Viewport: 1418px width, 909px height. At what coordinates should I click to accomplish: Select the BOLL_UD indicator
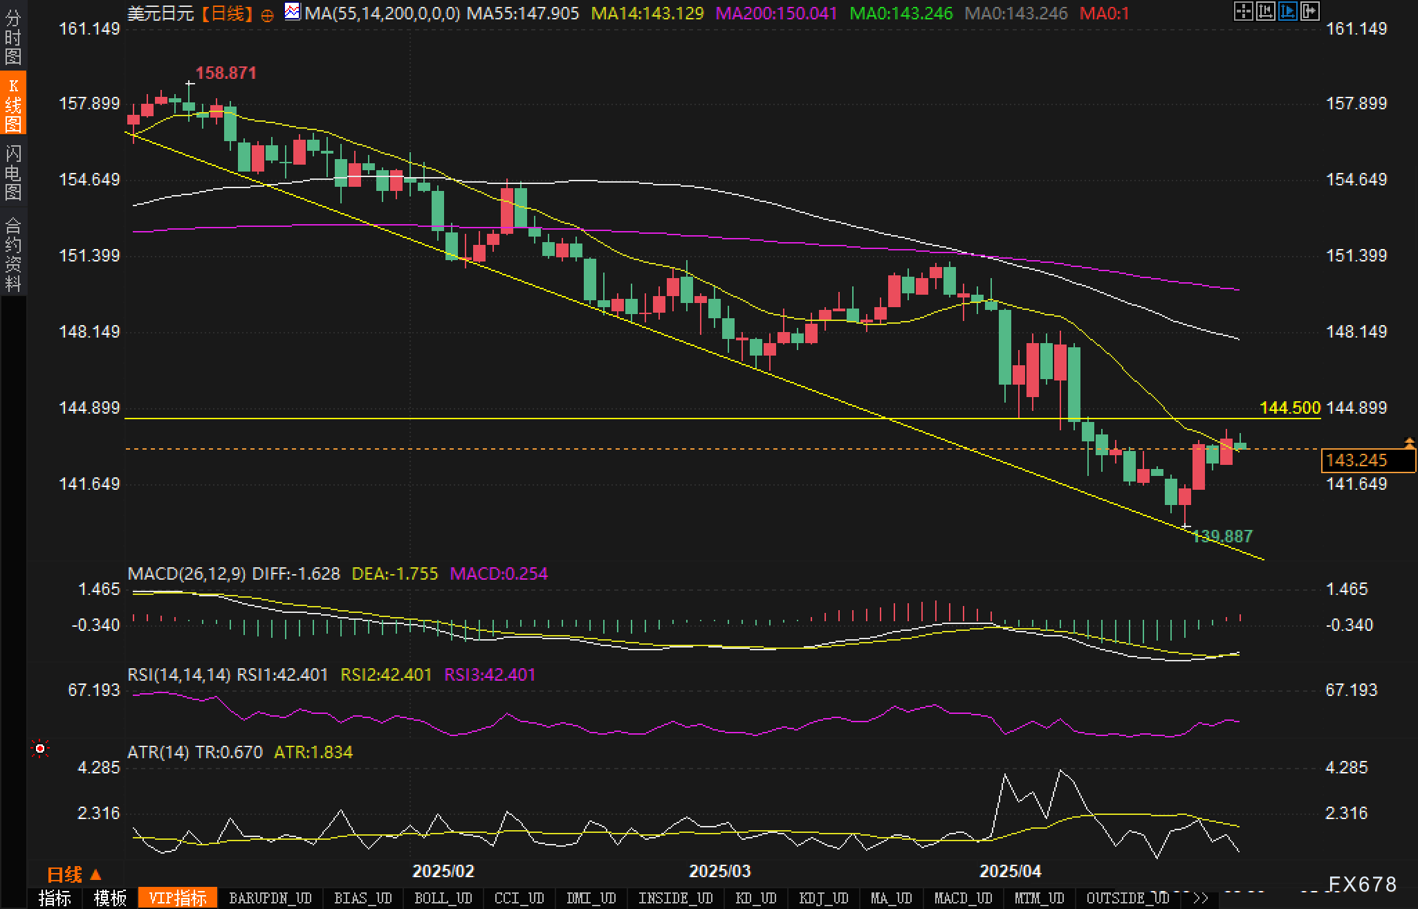pyautogui.click(x=443, y=898)
